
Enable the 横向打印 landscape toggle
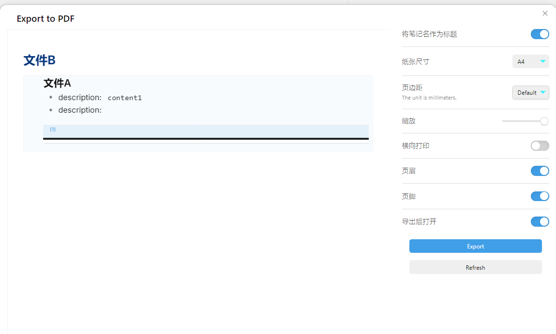pos(540,145)
